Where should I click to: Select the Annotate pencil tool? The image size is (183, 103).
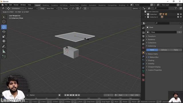pyautogui.click(x=4, y=46)
